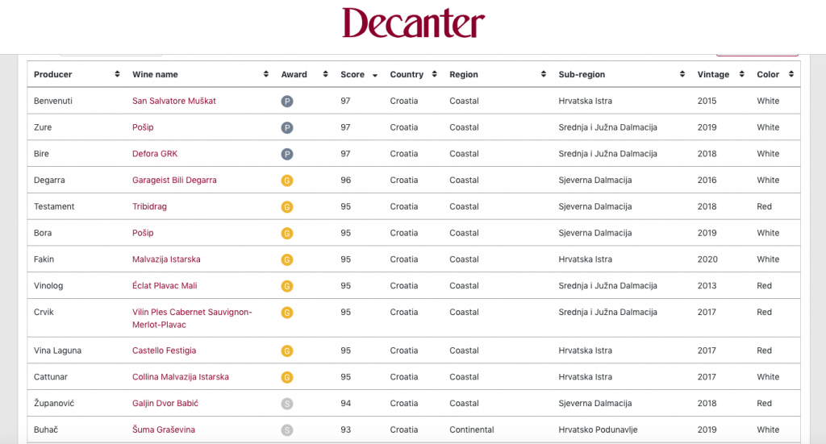Click the Decanter logo
The image size is (826, 444).
tap(414, 23)
